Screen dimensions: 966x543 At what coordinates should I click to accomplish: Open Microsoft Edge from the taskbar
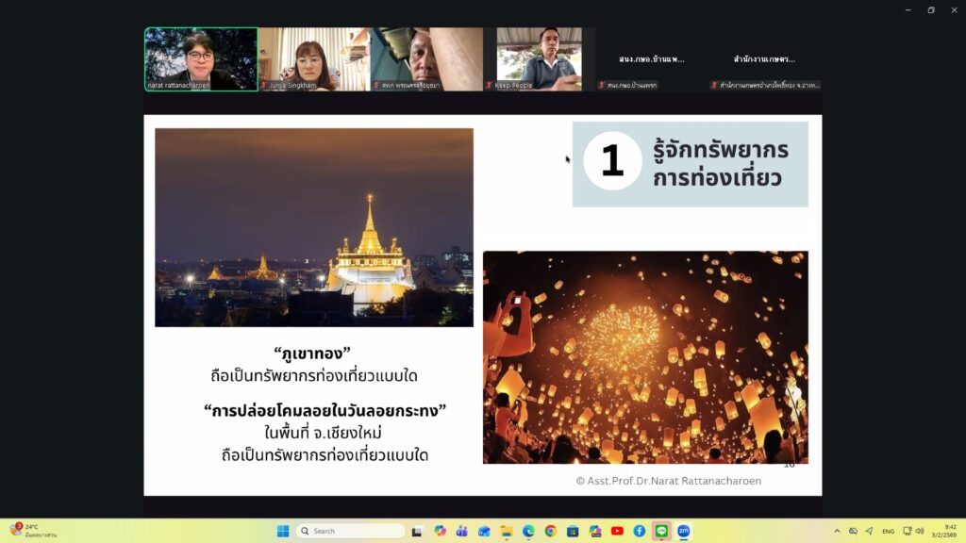click(528, 531)
